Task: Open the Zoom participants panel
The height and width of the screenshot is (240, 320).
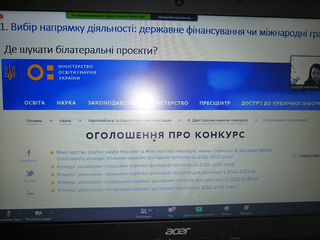Action: (144, 213)
